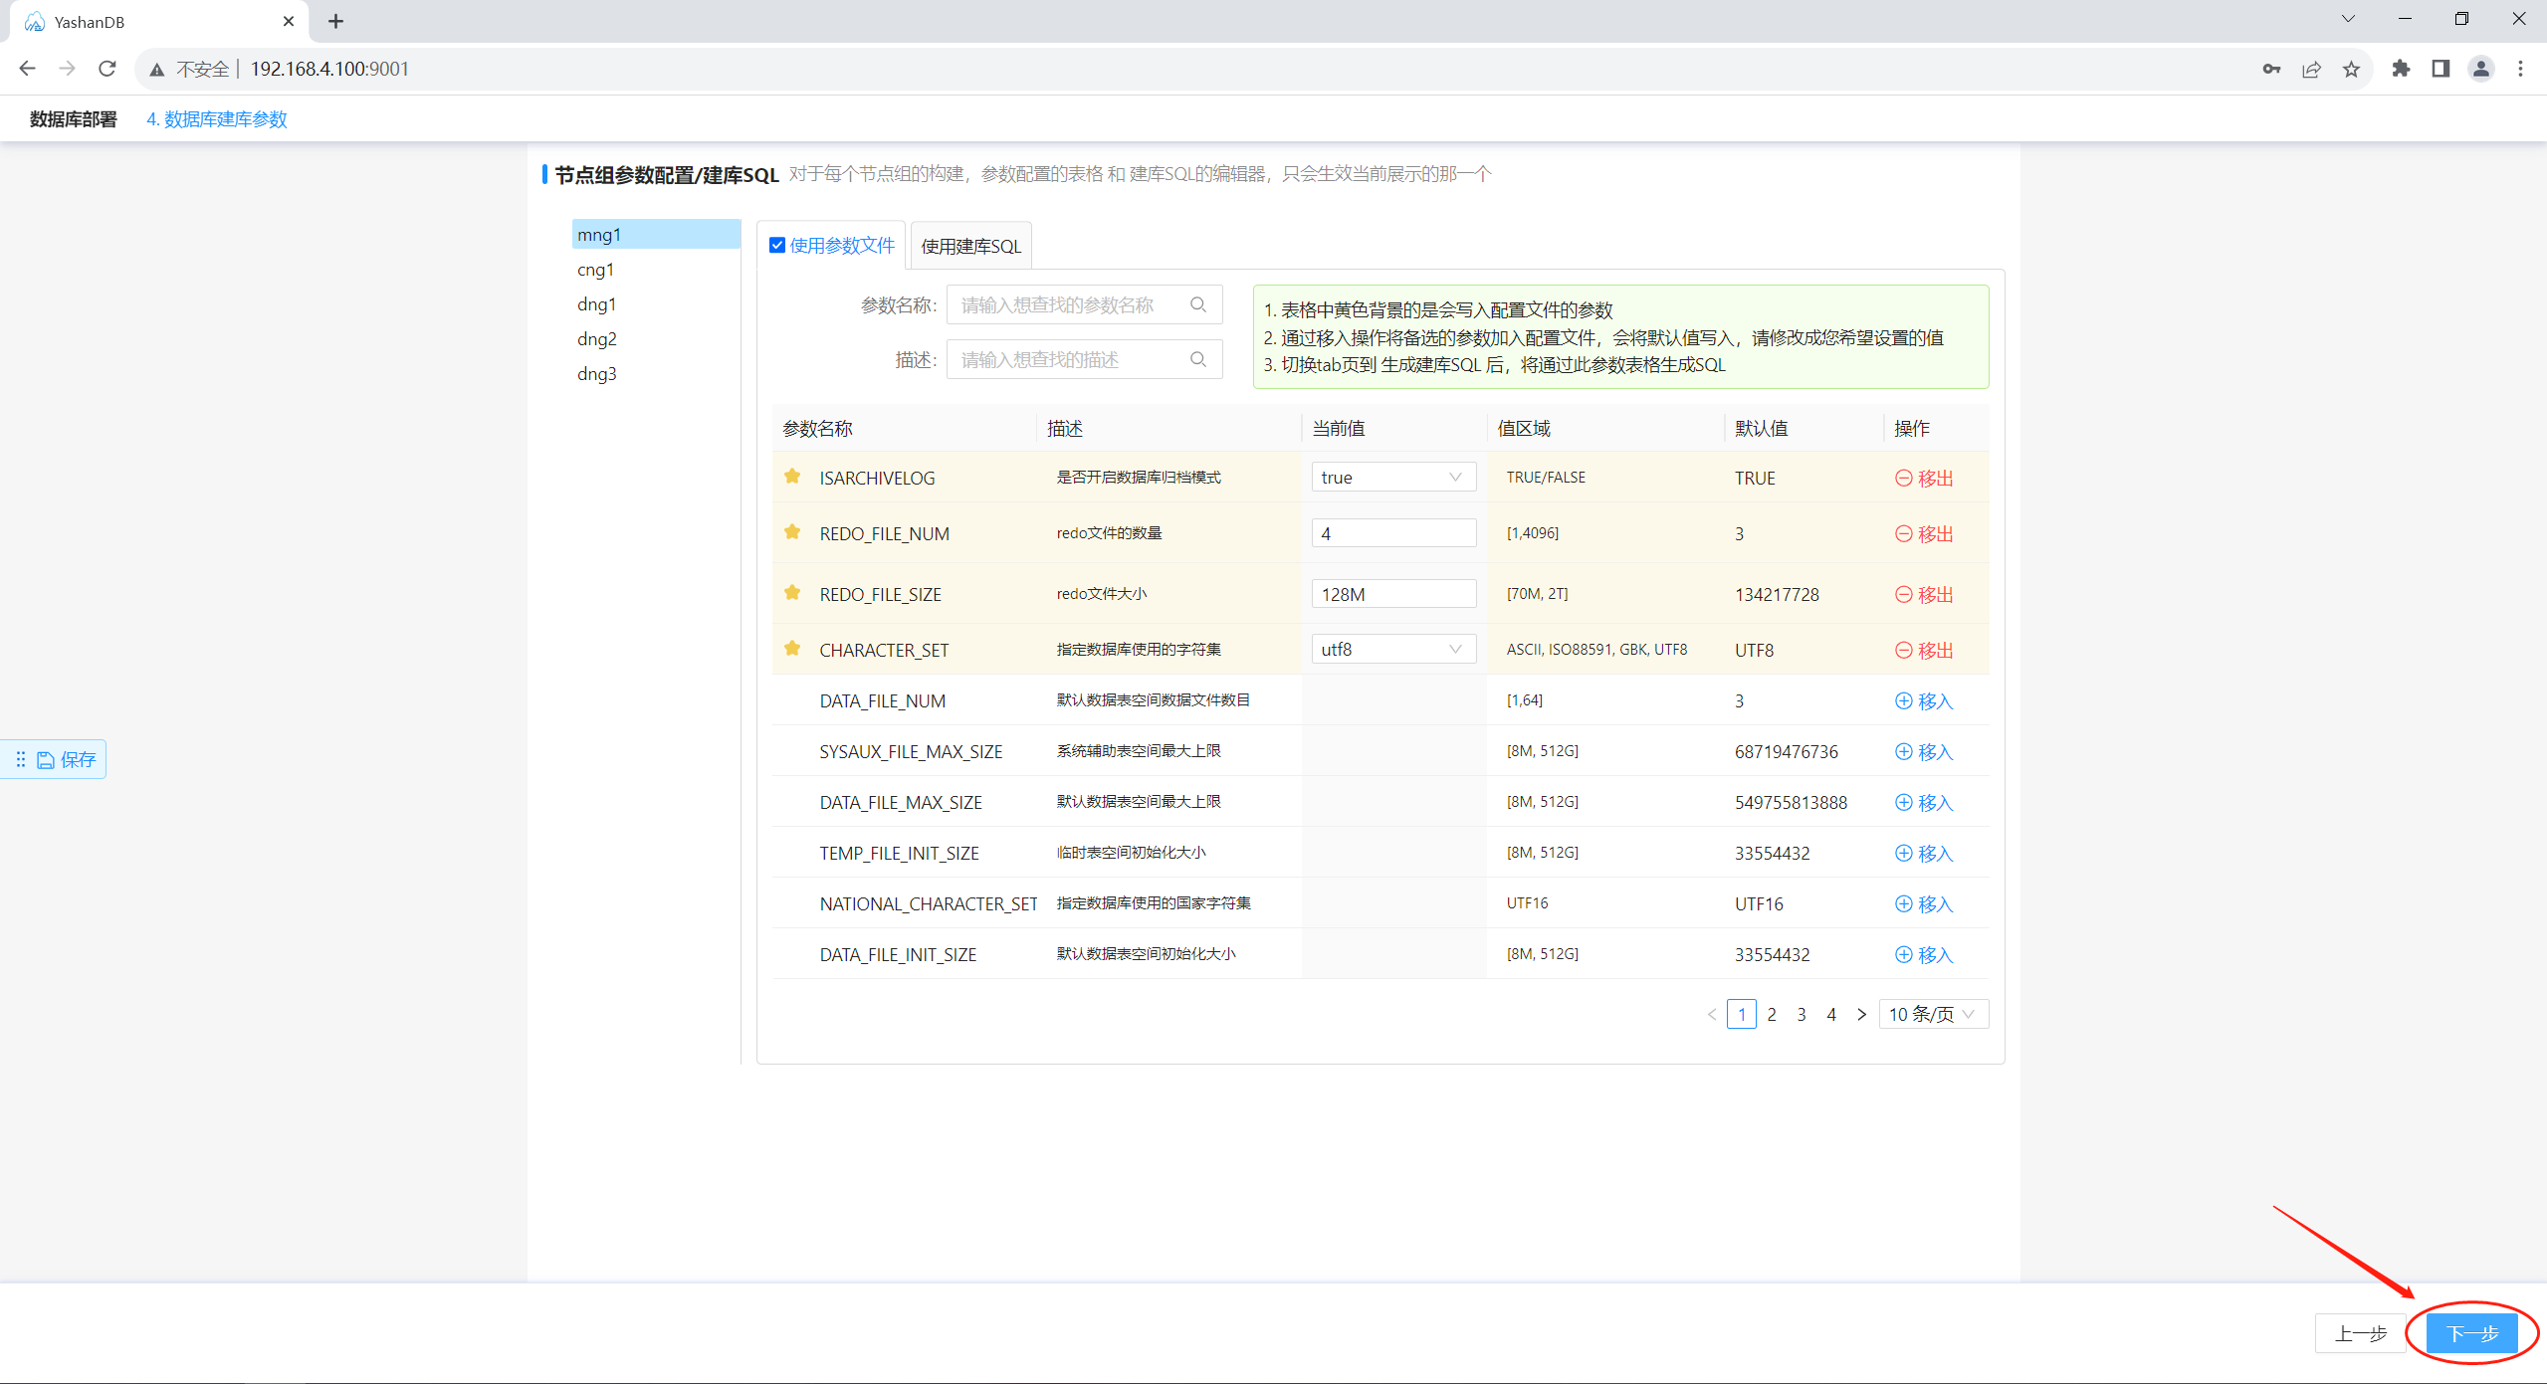
Task: Open 10 条/页 page size dropdown
Action: click(1933, 1015)
